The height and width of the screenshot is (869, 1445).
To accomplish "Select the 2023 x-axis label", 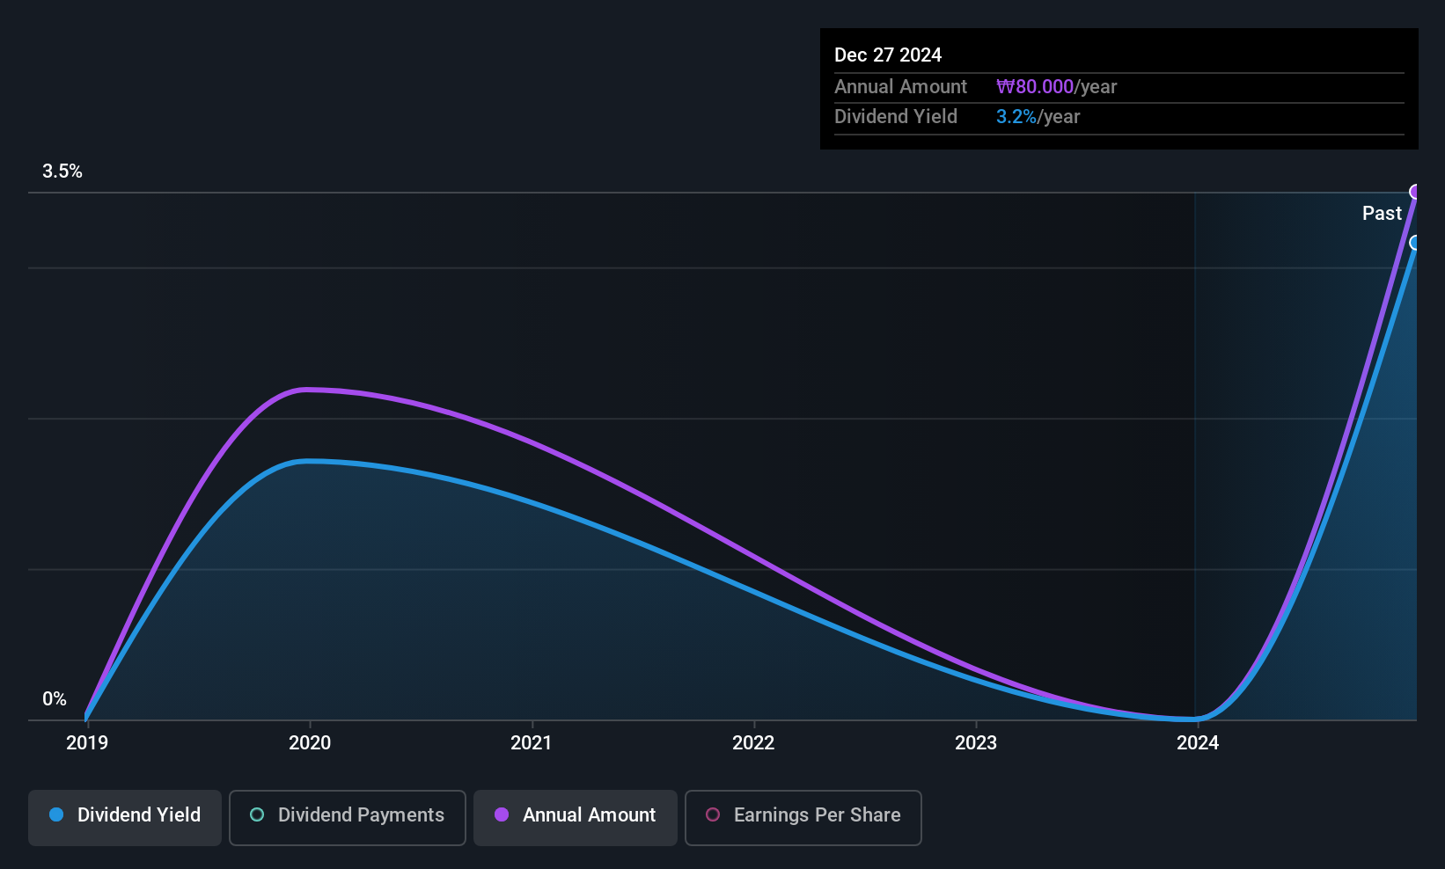I will pos(976,743).
